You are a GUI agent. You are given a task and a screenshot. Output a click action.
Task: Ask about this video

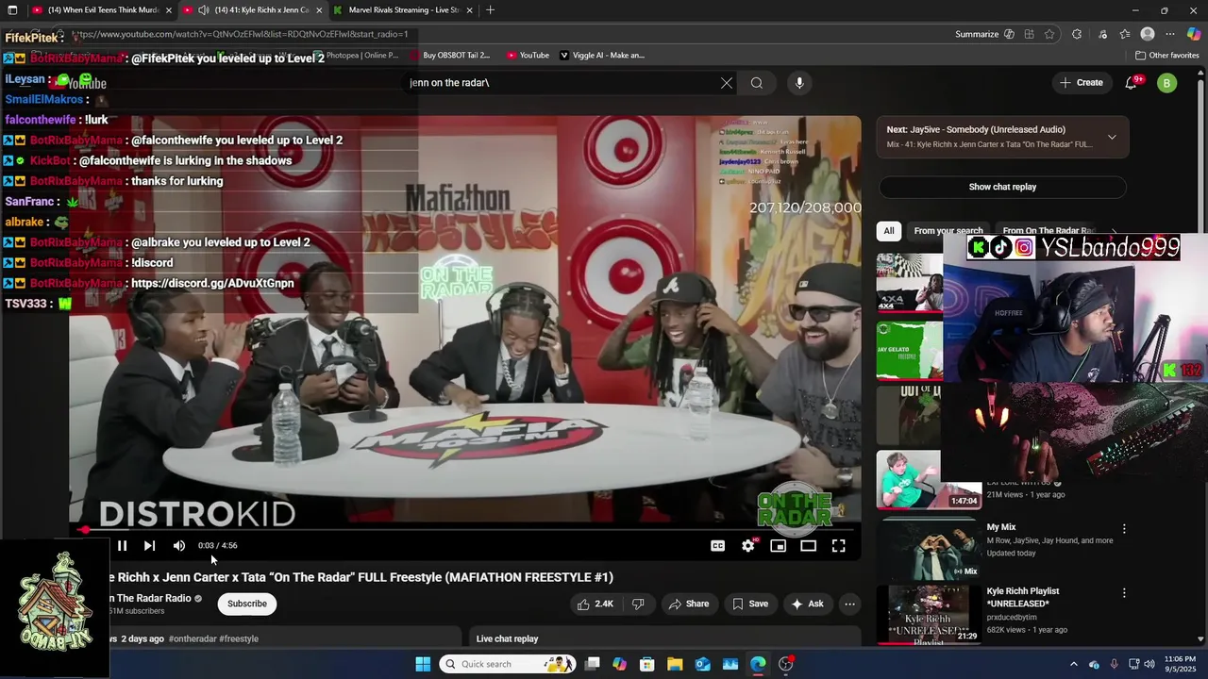coord(807,604)
